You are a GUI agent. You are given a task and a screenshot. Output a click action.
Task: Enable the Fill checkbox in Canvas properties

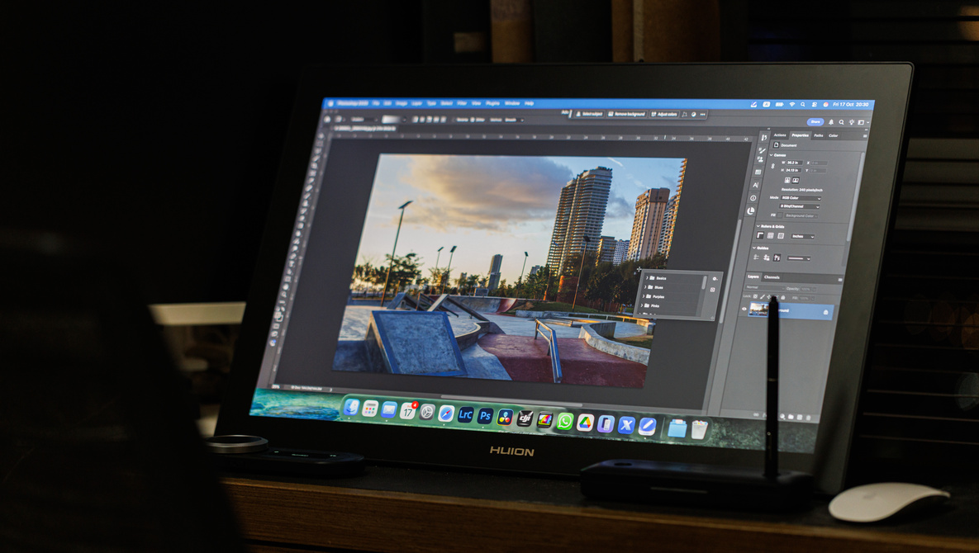(780, 216)
